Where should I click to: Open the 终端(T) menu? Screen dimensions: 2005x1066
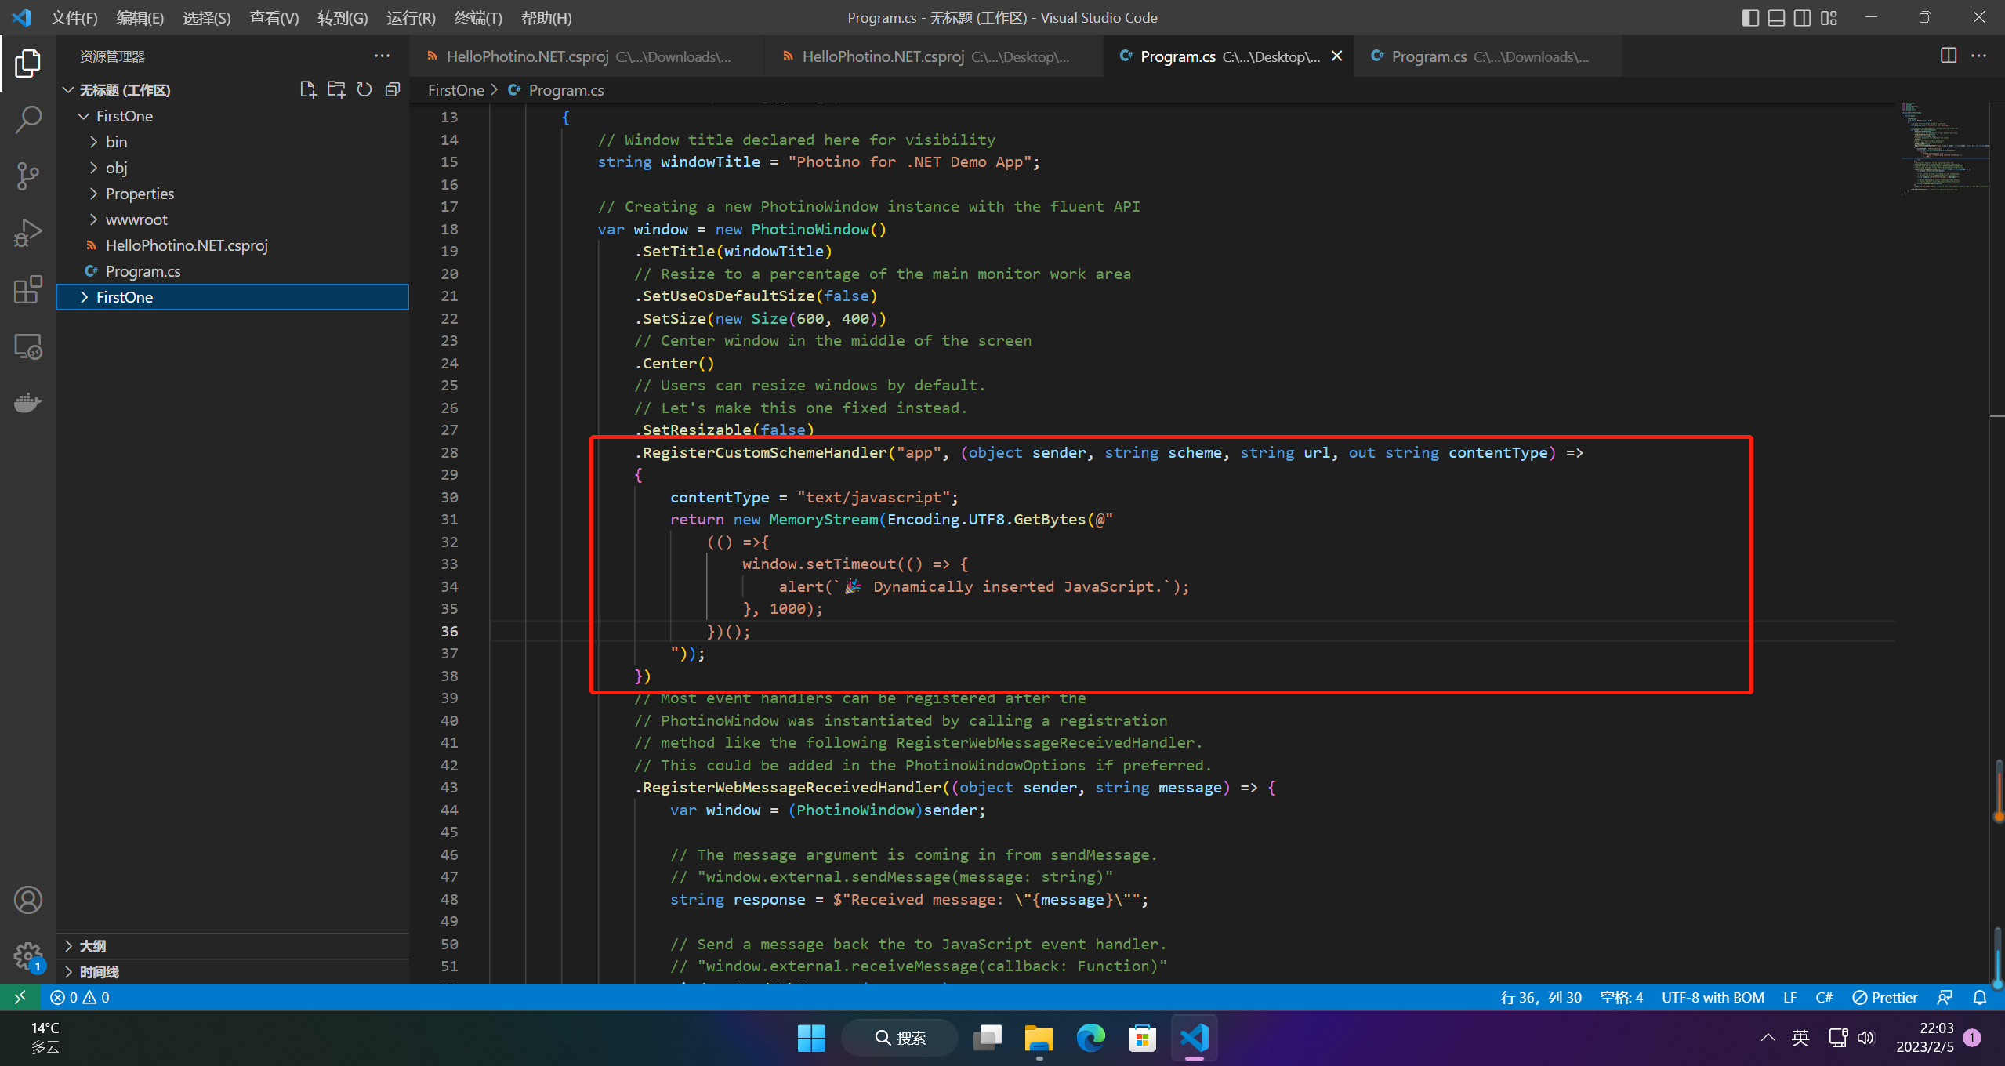coord(478,18)
